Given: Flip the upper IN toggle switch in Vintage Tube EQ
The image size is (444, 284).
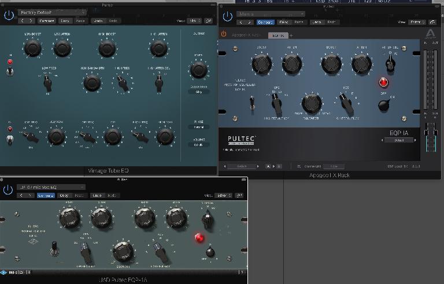Looking at the screenshot, I should [x=10, y=71].
